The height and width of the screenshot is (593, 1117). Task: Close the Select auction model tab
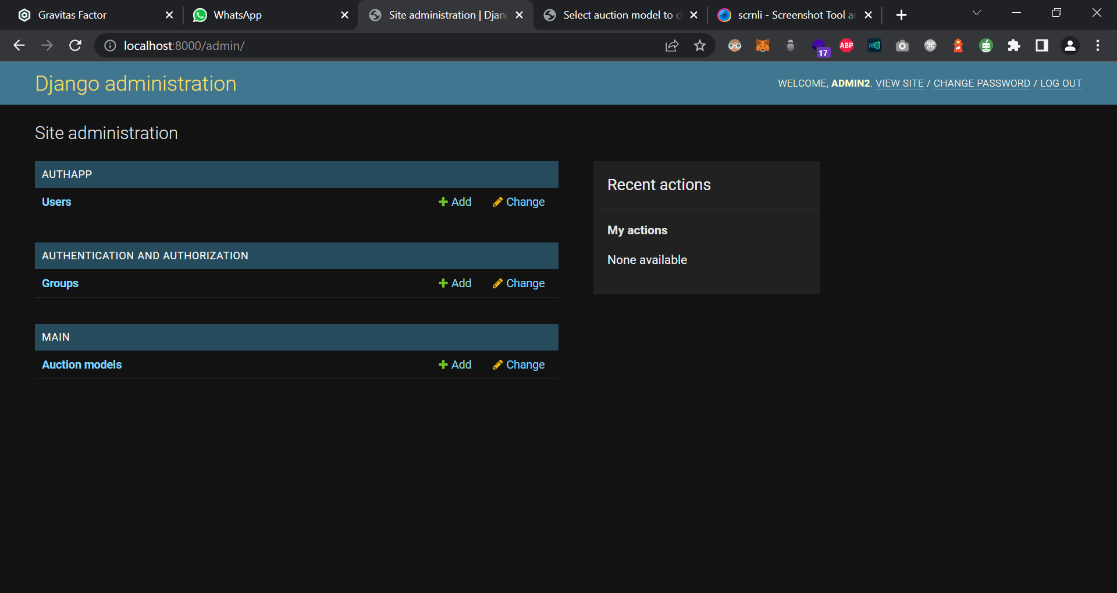click(x=693, y=15)
